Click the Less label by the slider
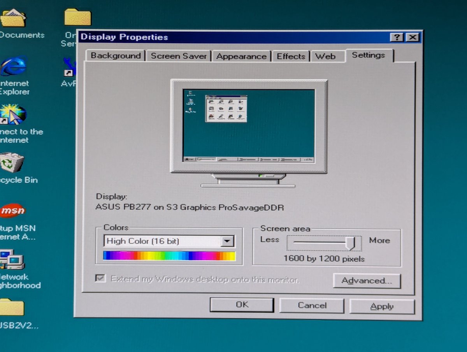Viewport: 467px width, 352px height. point(270,239)
